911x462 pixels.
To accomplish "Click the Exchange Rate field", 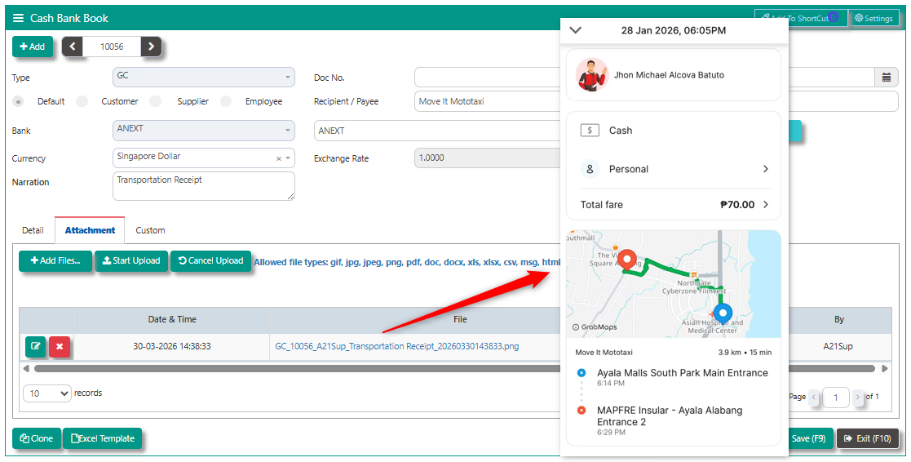I will coord(487,158).
